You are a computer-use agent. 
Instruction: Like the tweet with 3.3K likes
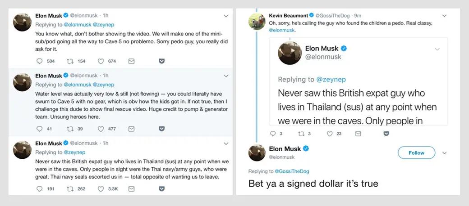click(x=101, y=189)
